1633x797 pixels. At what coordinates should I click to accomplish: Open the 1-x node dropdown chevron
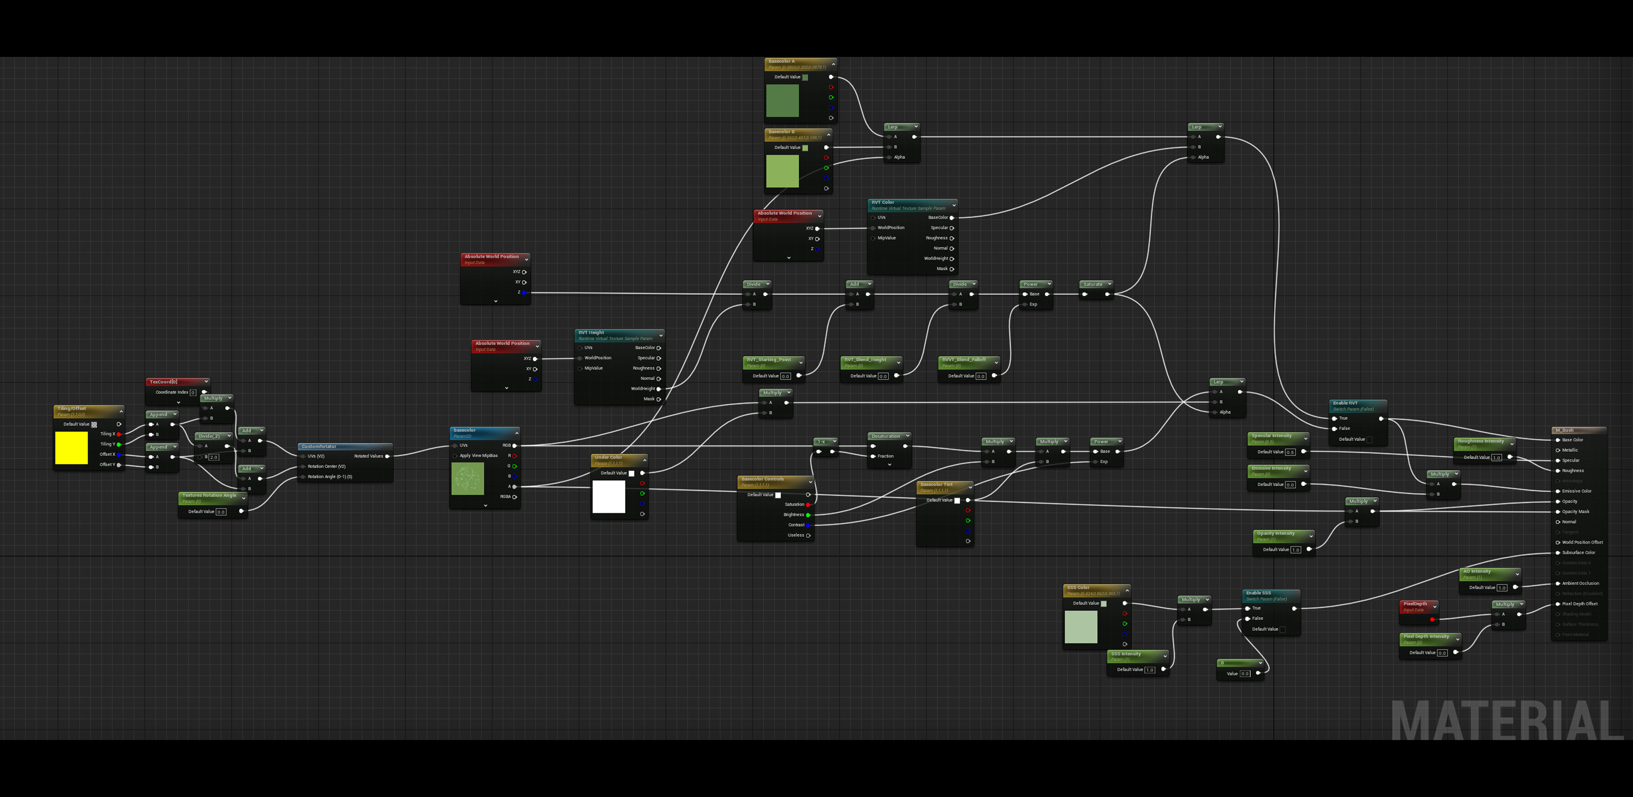tap(834, 441)
